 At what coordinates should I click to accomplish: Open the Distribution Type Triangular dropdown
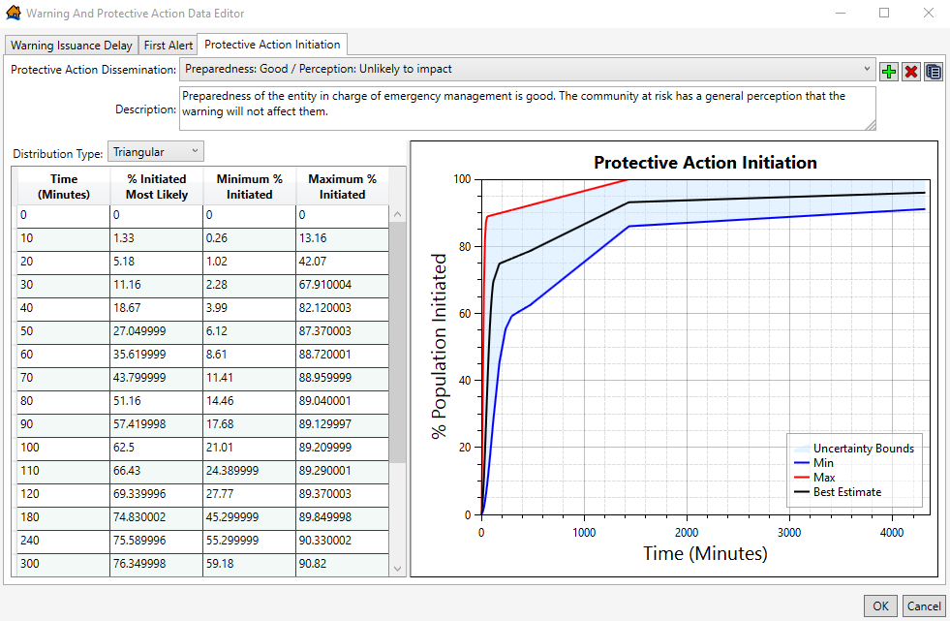pyautogui.click(x=156, y=151)
